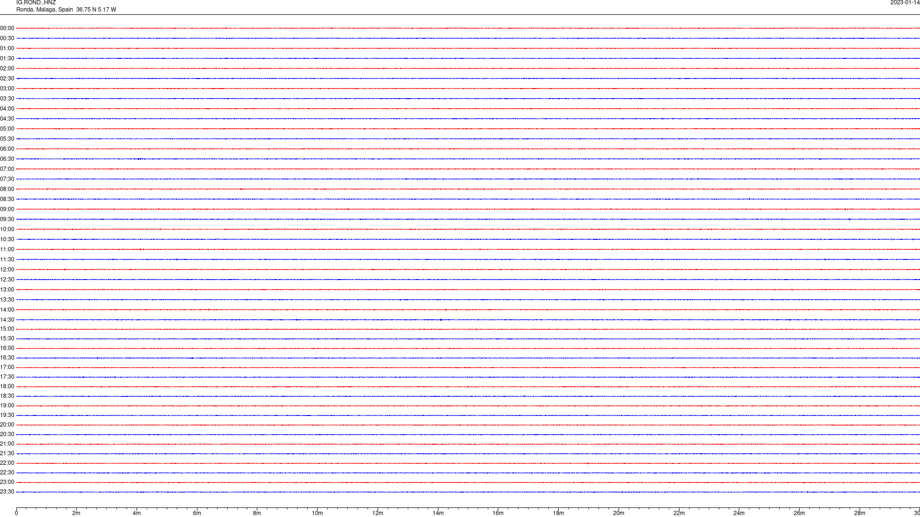
Task: Select the 16:00 time label
Action: (x=7, y=348)
